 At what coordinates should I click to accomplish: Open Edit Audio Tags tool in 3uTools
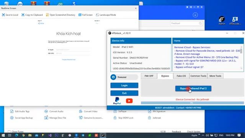click(20, 112)
